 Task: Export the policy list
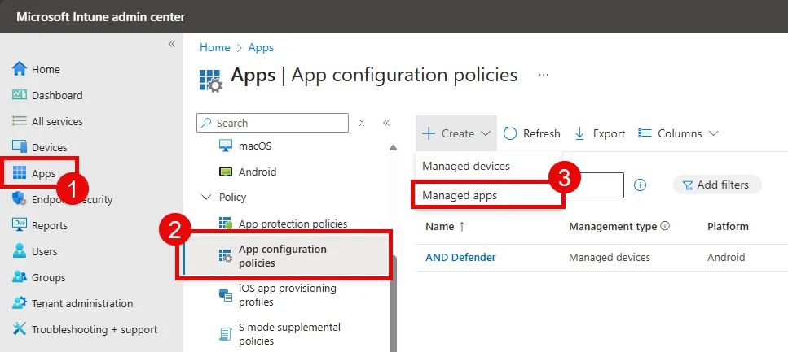click(x=600, y=133)
